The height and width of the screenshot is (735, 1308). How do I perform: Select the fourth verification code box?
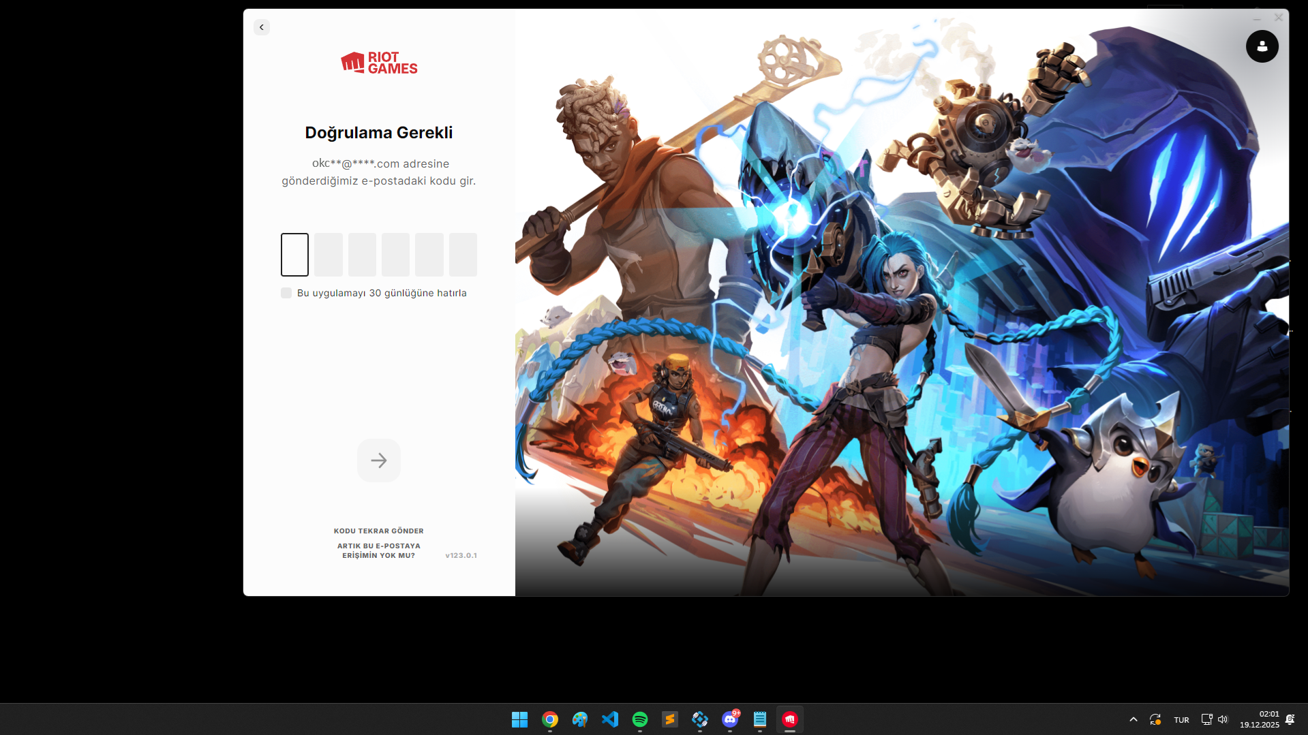click(x=395, y=255)
